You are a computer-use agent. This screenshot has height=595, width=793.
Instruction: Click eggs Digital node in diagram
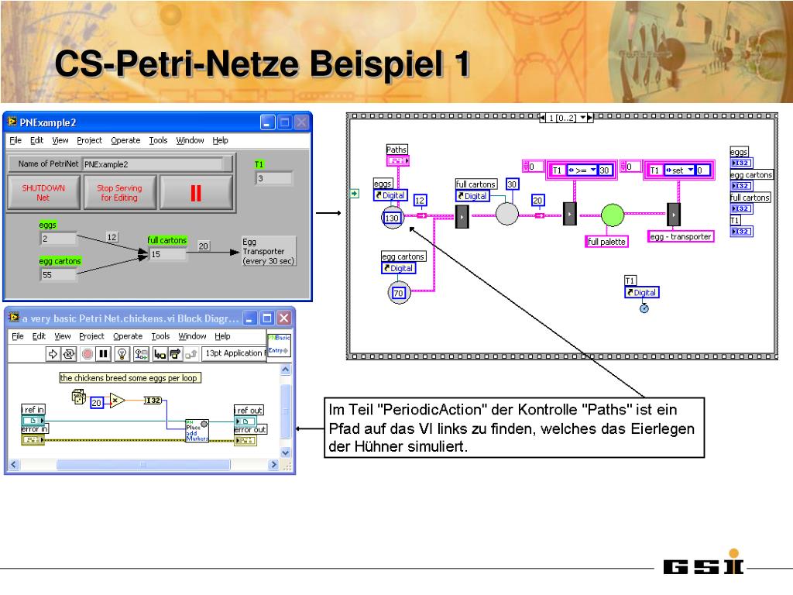coord(390,195)
